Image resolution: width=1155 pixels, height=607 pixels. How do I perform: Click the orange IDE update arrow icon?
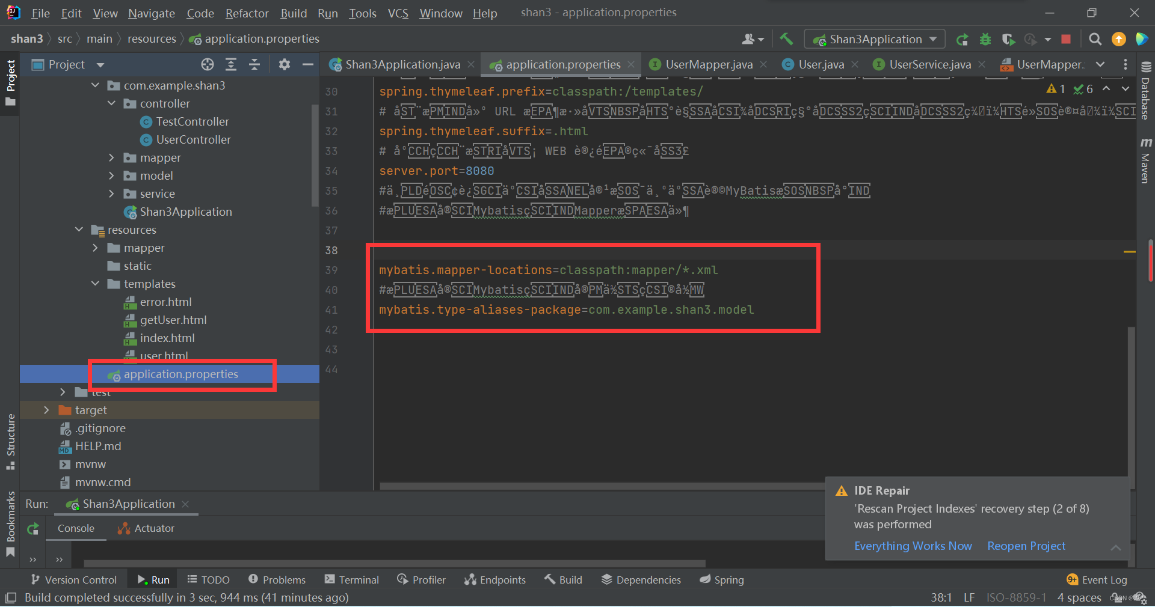(x=1119, y=39)
